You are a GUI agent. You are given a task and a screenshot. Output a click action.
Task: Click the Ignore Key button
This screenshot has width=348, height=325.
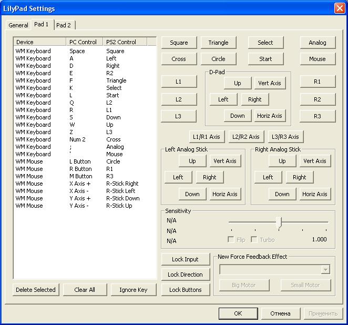pos(134,290)
